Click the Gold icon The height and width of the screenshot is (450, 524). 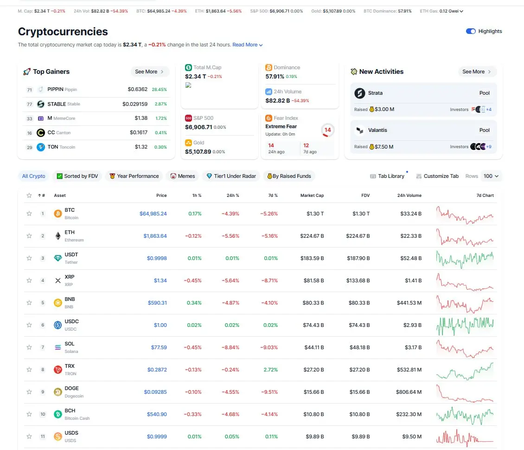click(188, 143)
